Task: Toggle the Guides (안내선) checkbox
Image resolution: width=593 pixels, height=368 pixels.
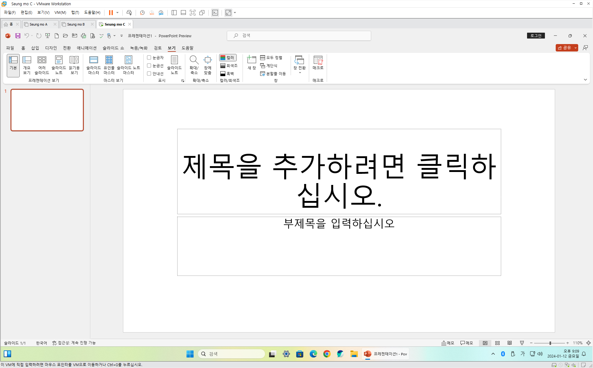Action: click(x=149, y=74)
